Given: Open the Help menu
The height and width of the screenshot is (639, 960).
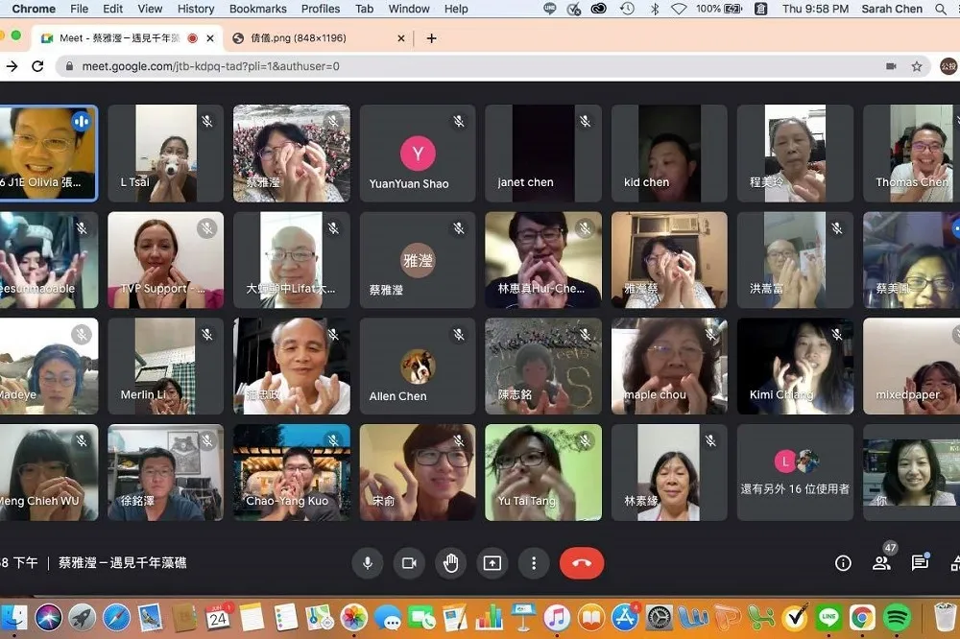Looking at the screenshot, I should [x=456, y=9].
